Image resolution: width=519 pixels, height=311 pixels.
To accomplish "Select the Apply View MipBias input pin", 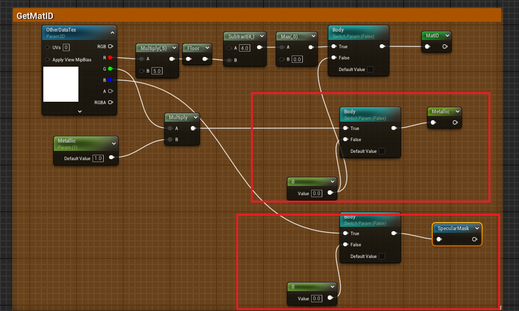I will click(48, 59).
